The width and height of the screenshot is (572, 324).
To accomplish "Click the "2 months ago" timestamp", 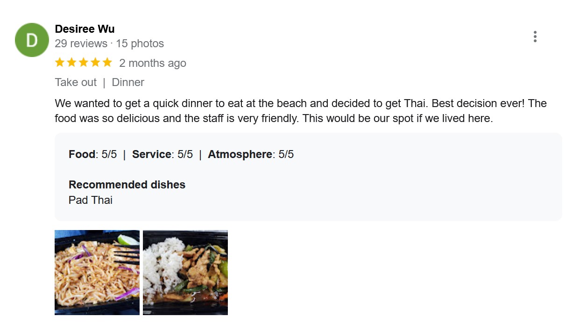I will pos(152,63).
